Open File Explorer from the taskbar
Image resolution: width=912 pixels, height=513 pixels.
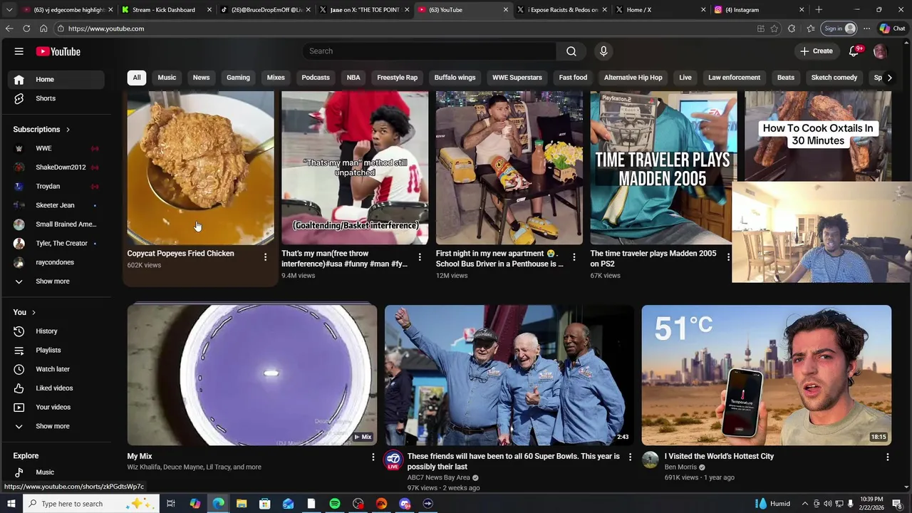(x=242, y=504)
